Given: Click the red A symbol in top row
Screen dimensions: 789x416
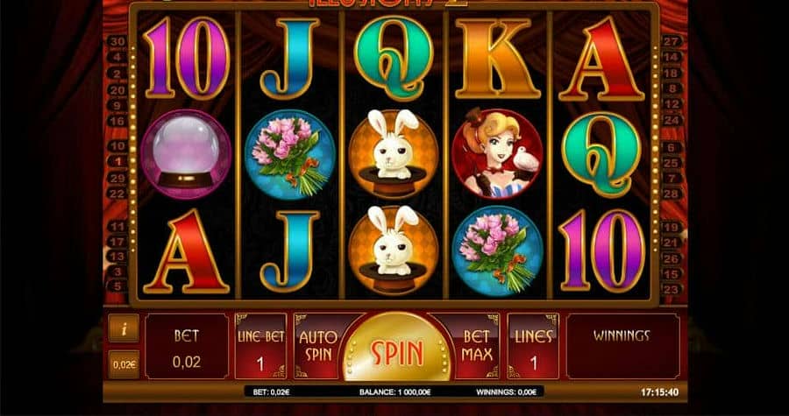Looking at the screenshot, I should tap(601, 59).
